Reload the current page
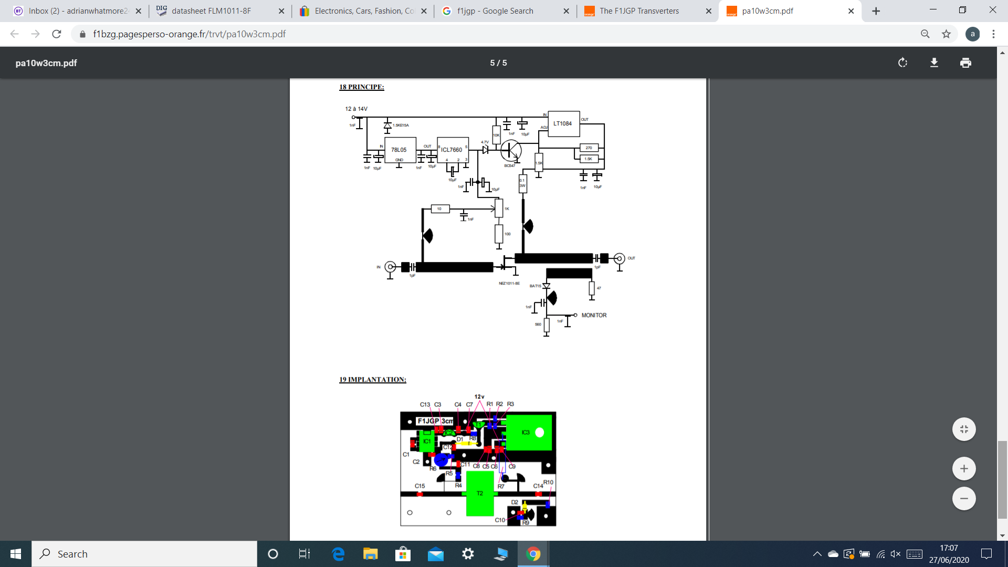 (x=57, y=34)
